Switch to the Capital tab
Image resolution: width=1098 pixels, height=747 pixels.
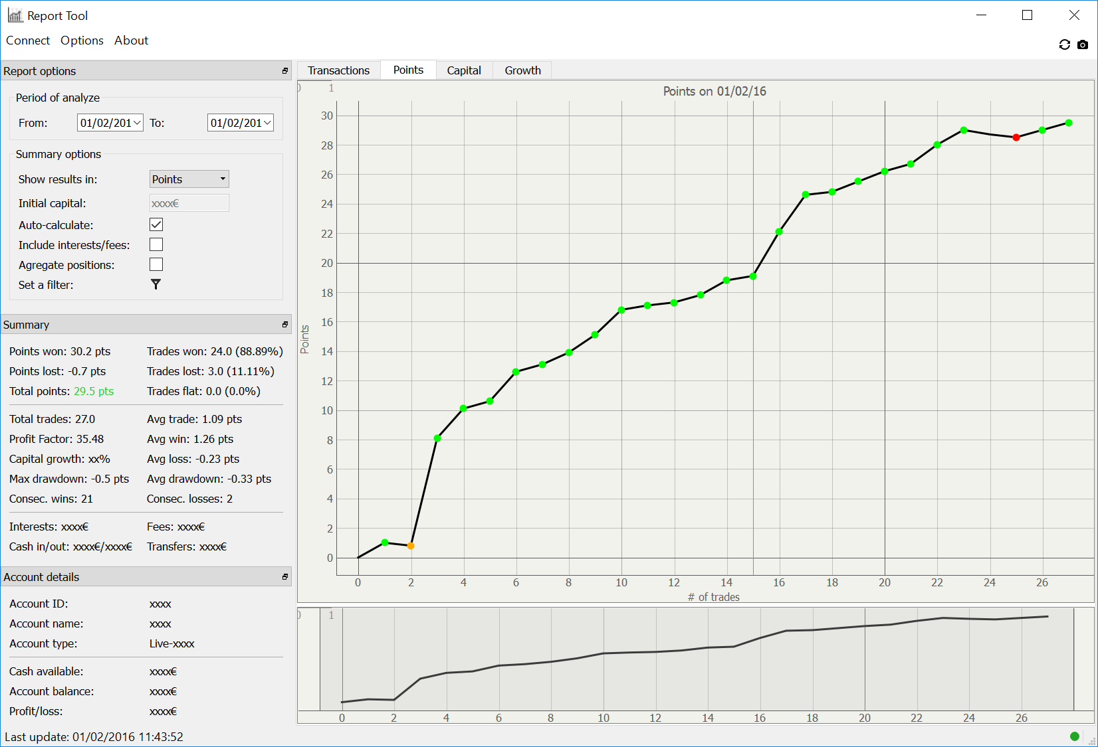(x=463, y=70)
